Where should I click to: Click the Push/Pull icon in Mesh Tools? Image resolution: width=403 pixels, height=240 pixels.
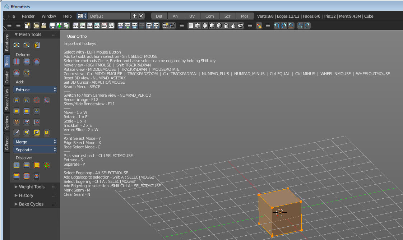click(x=27, y=45)
